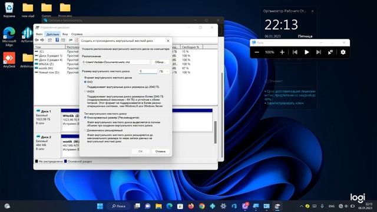Open Settings gear from the taskbar
The image size is (377, 212).
223,206
